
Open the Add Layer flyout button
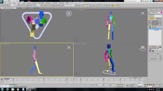pyautogui.click(x=150, y=47)
